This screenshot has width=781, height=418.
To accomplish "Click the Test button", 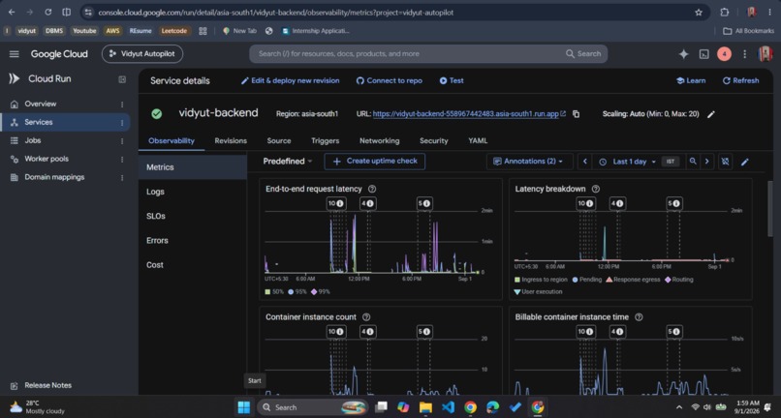I will click(452, 80).
